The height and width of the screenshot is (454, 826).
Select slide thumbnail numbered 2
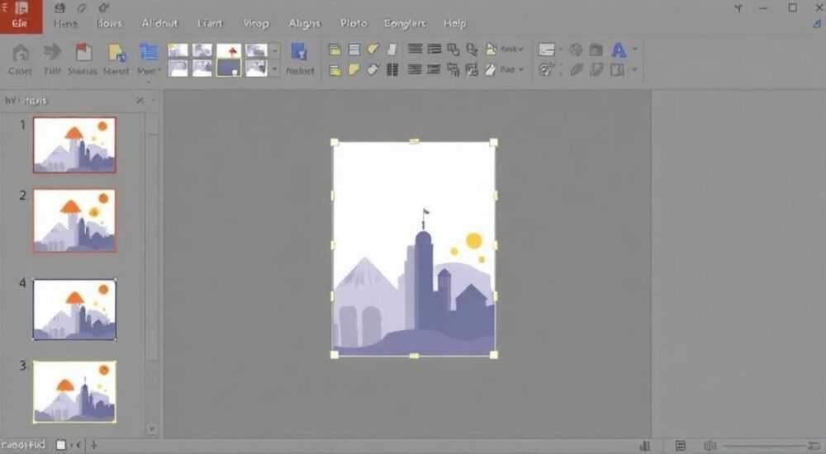coord(74,220)
